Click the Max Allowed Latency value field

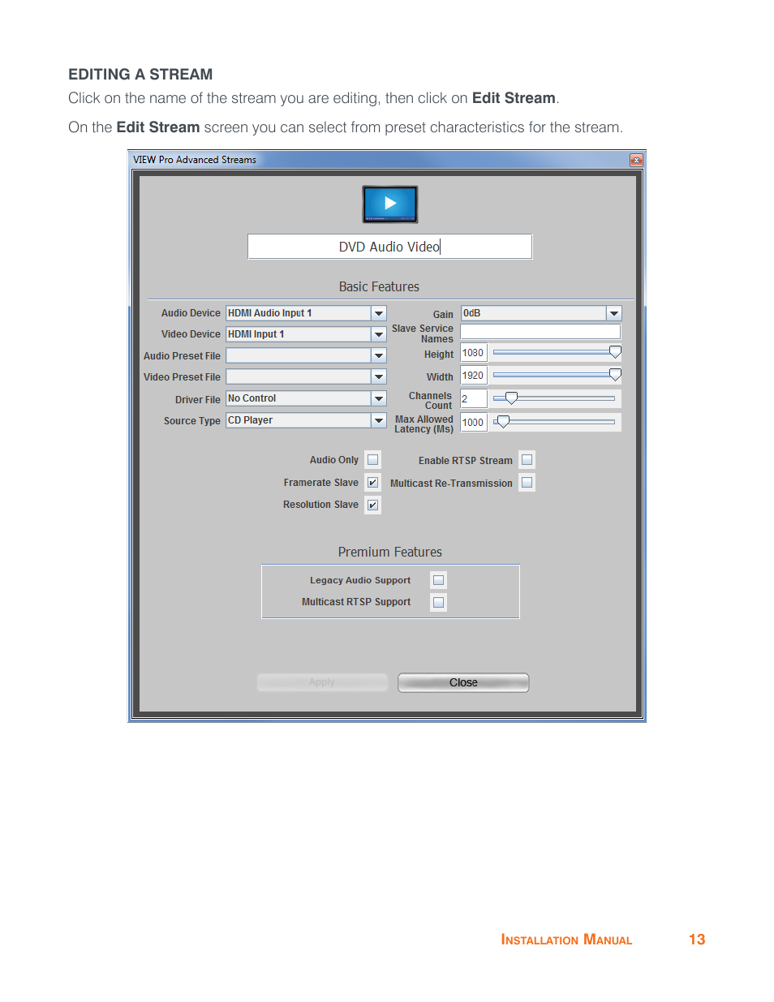[x=474, y=423]
